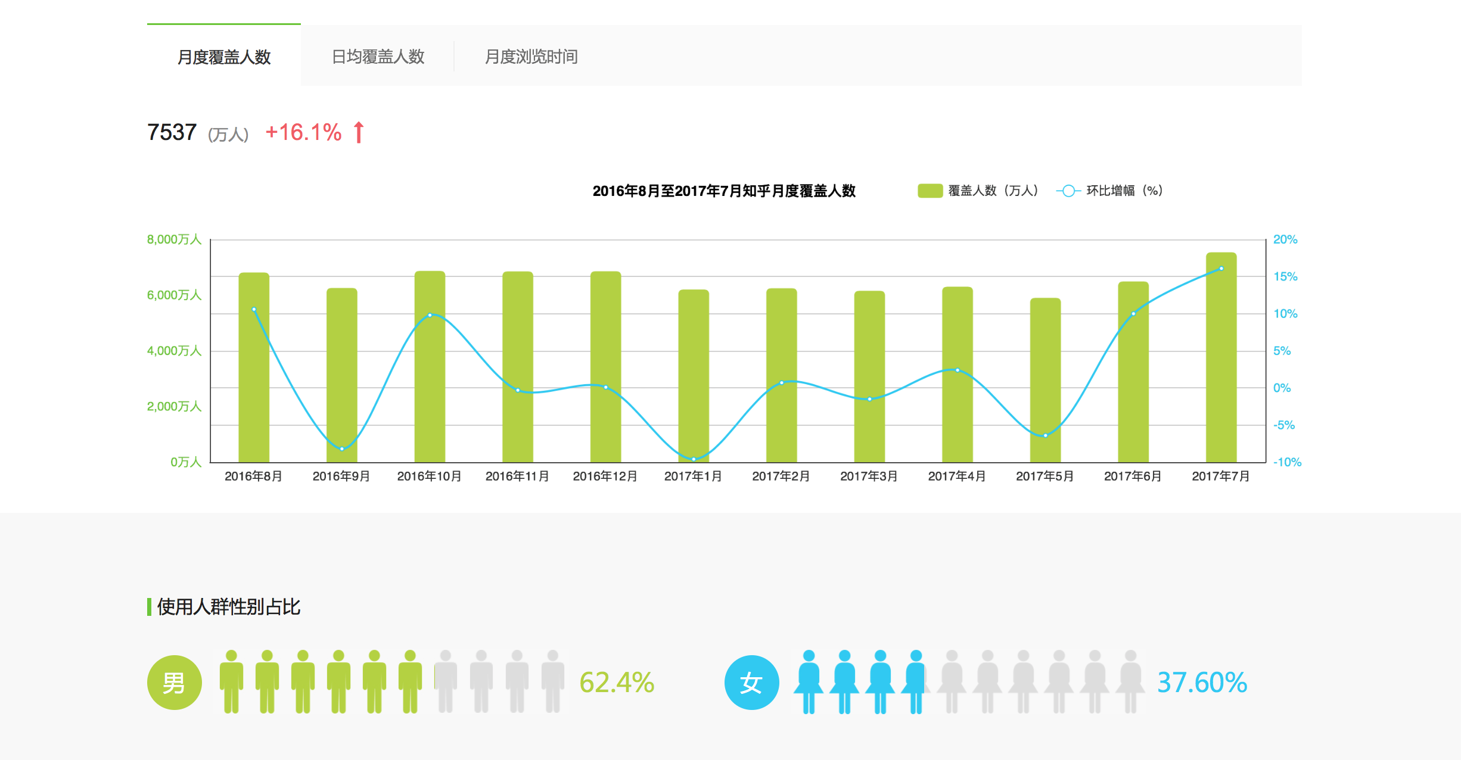Viewport: 1461px width, 760px height.
Task: Click the first green male figure icon
Action: pos(231,681)
